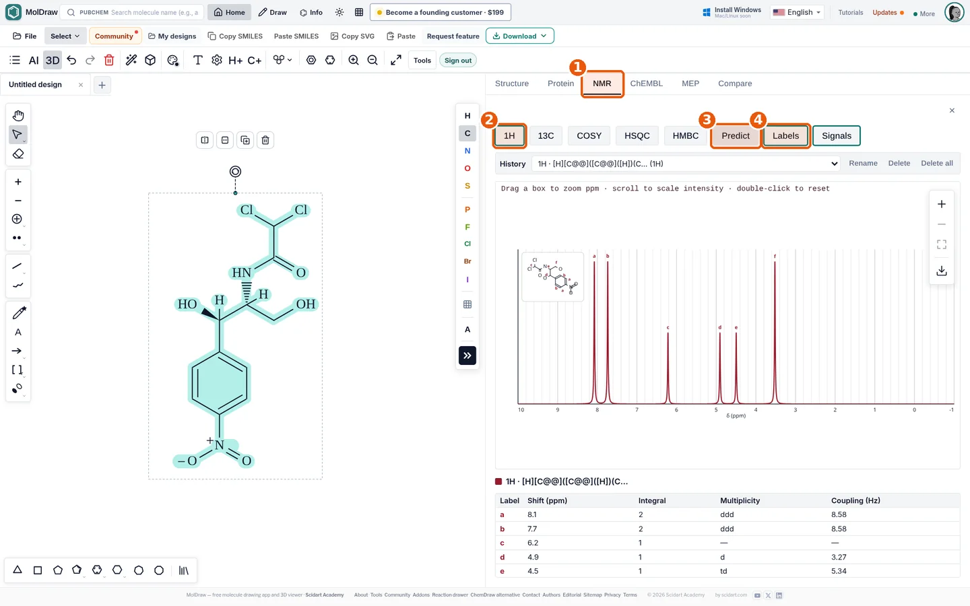Select the brackets tool
The image size is (970, 606).
coord(18,370)
